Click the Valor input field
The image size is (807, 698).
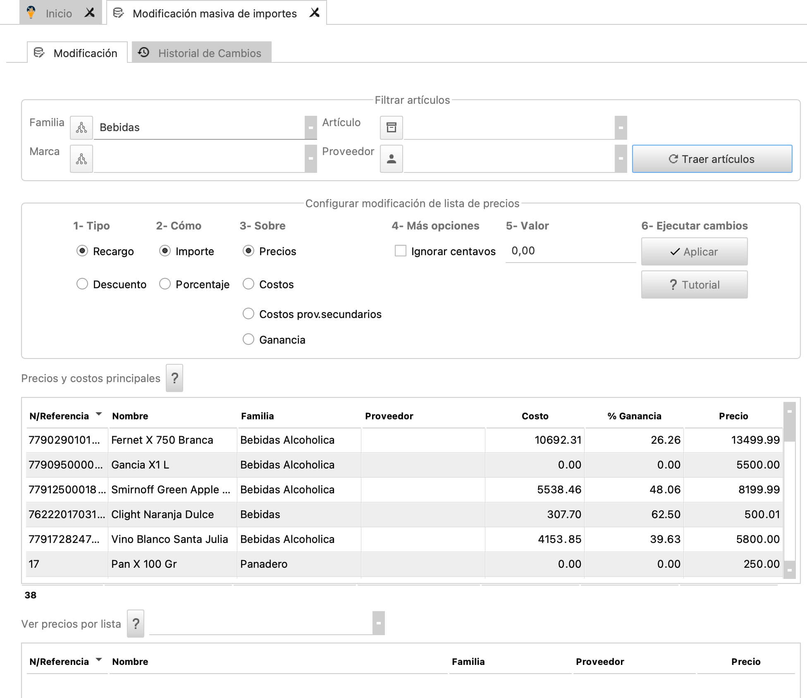(x=571, y=251)
